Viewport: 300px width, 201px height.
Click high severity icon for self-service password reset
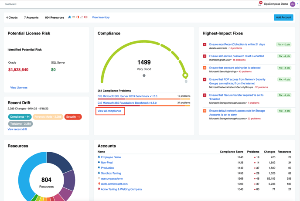[x=205, y=56]
